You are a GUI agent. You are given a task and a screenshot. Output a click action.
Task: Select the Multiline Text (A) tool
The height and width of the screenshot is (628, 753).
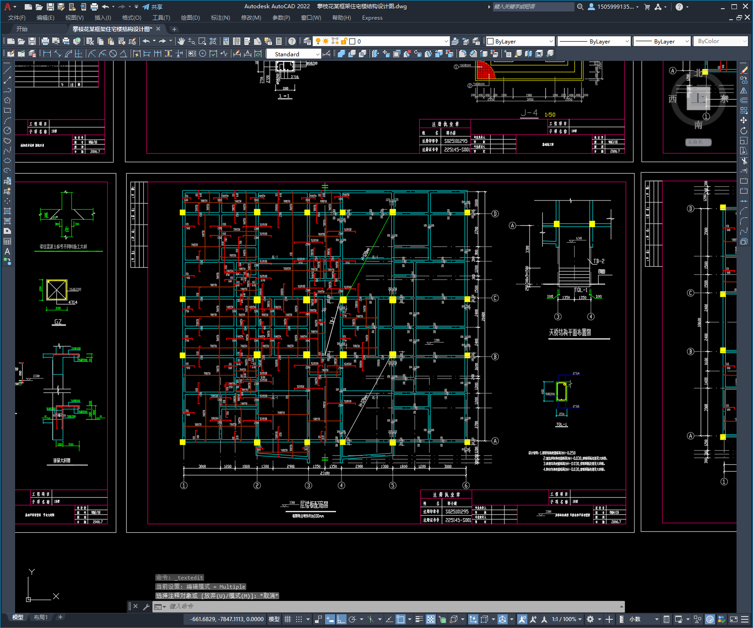point(7,251)
